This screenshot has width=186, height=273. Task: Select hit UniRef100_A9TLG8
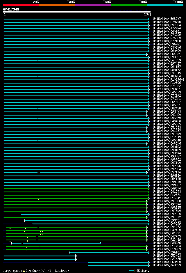[x=167, y=201]
